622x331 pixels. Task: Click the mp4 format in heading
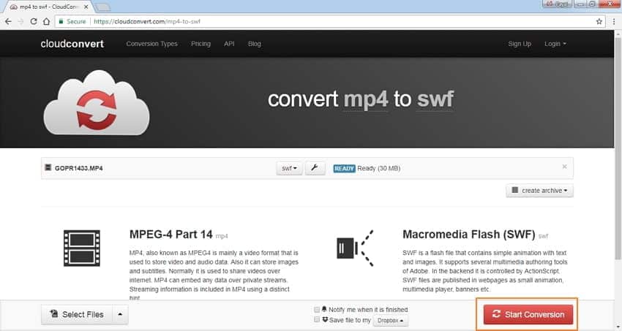[x=365, y=99]
